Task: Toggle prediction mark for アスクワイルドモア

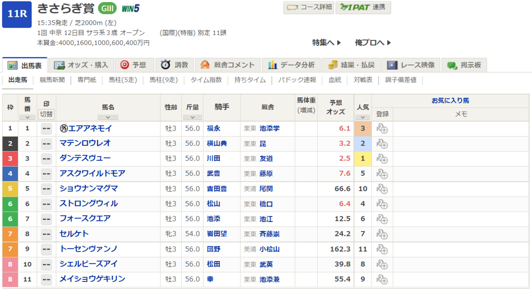Action: [x=47, y=174]
